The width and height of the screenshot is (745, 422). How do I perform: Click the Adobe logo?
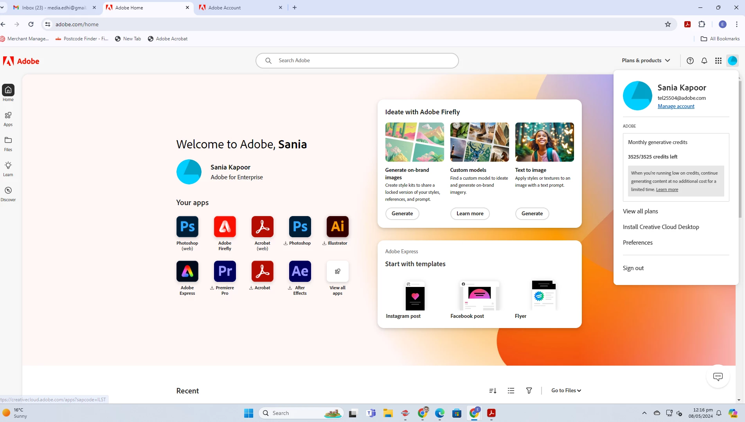point(21,61)
